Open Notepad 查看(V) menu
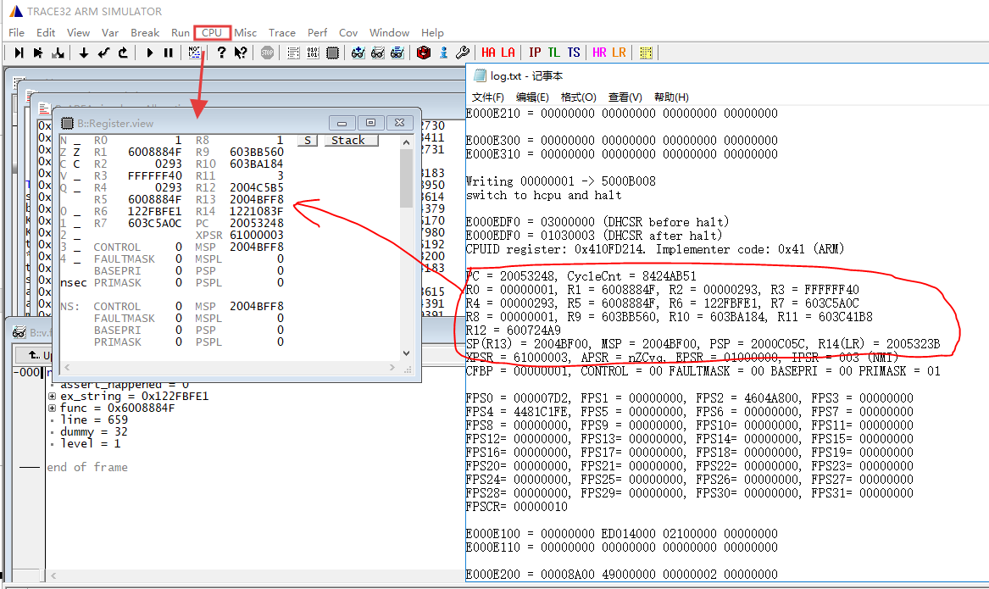Screen dimensions: 989x589 point(625,97)
